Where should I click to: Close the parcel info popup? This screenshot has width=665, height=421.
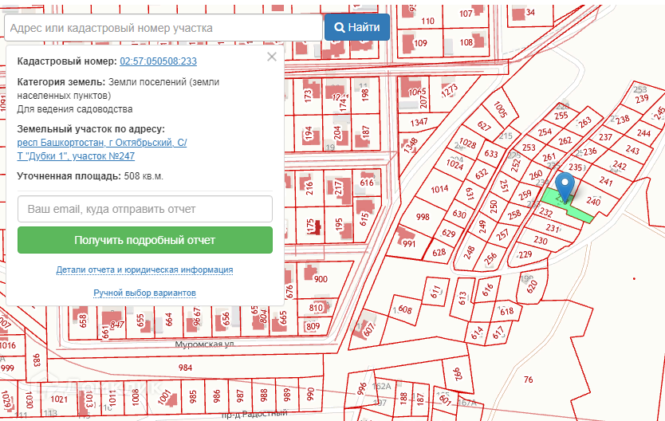[x=272, y=57]
